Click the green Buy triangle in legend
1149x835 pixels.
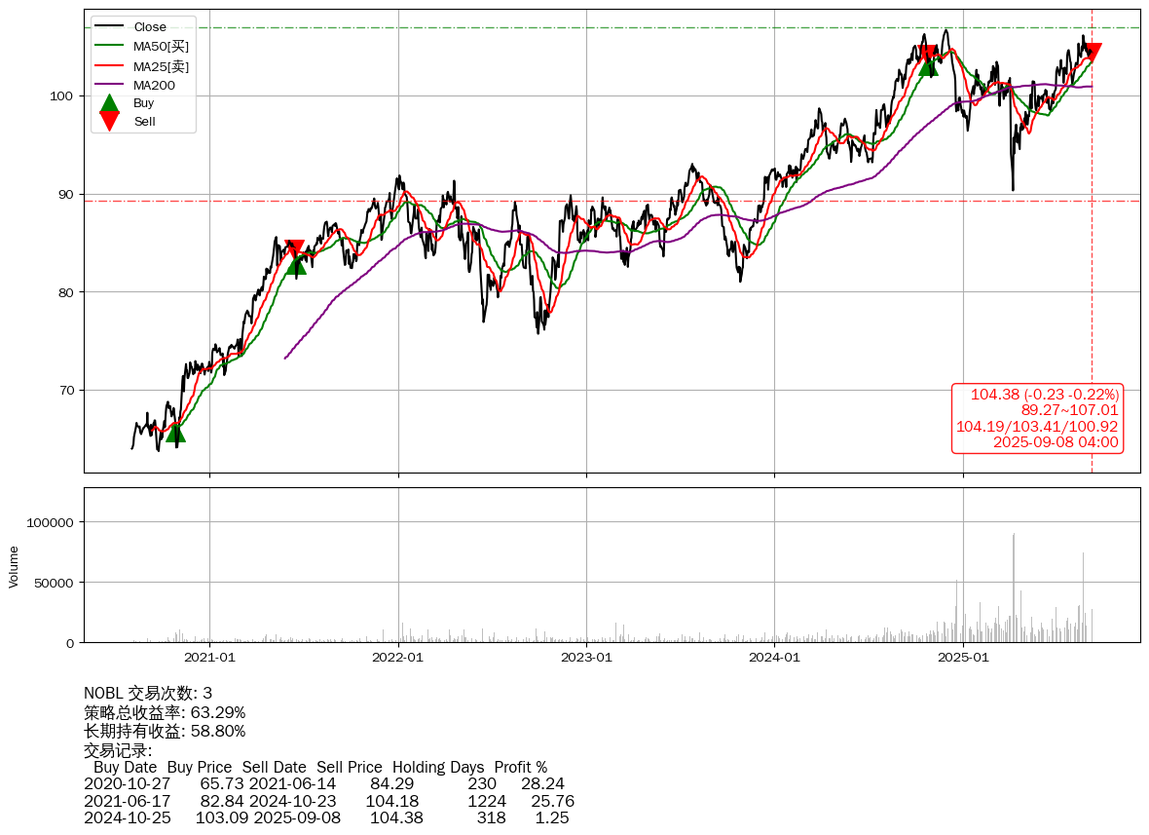pos(110,103)
